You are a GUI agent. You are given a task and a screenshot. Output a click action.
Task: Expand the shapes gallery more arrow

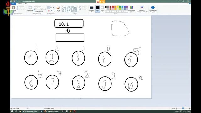(78, 11)
